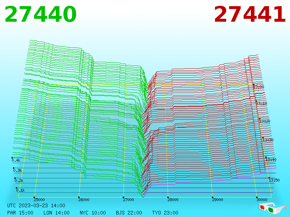Click the 0.3k depth axis label
This screenshot has width=290, height=217.
tap(17, 170)
